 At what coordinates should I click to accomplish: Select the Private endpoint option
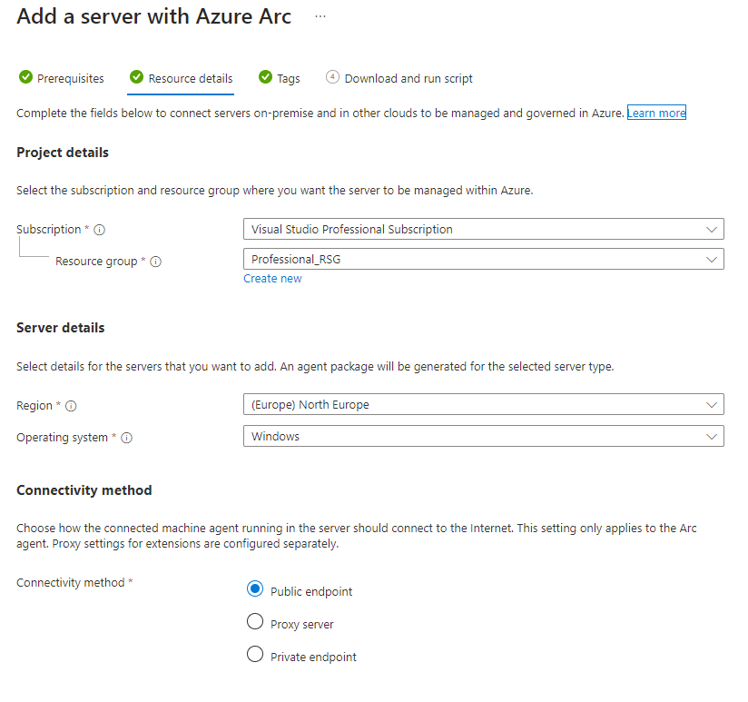click(x=255, y=656)
